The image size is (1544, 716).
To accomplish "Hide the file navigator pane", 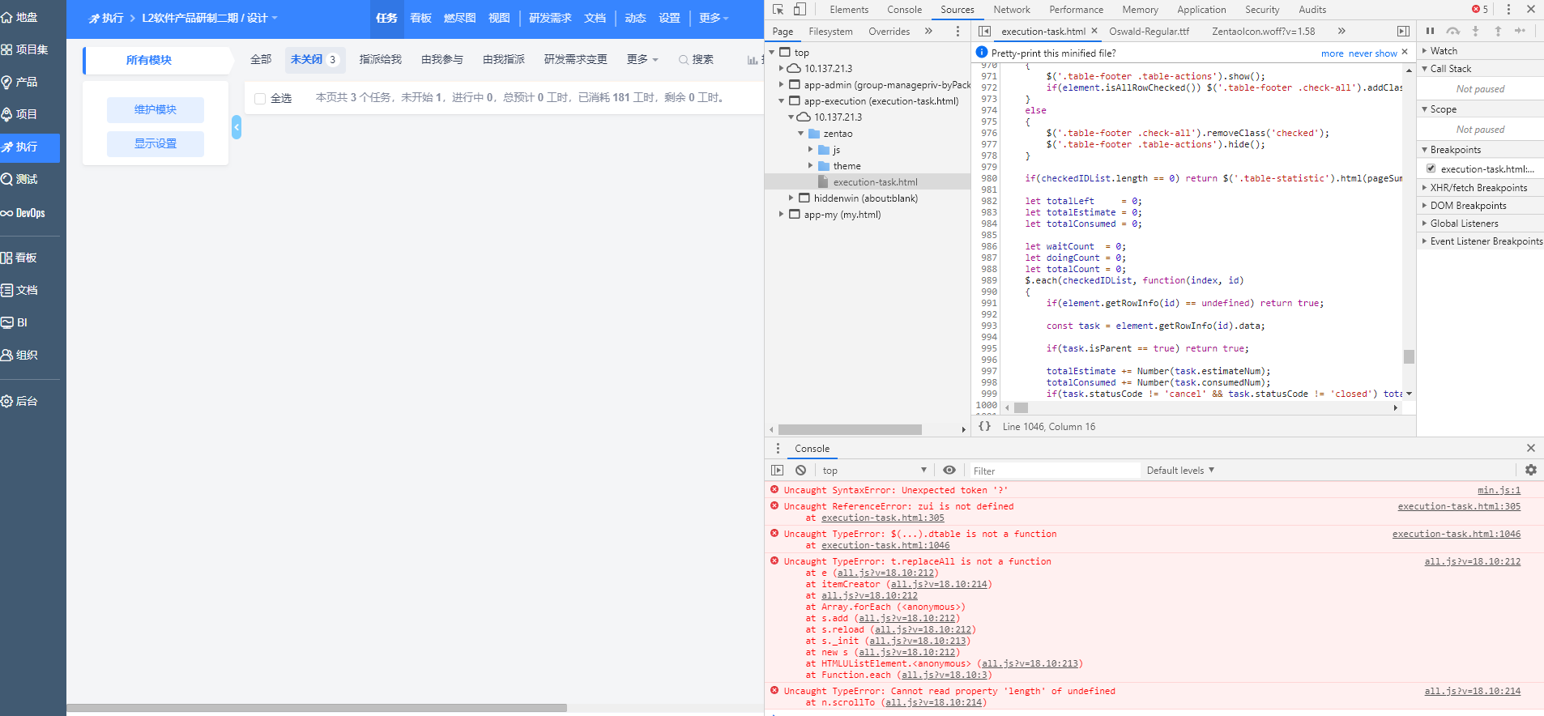I will (984, 31).
